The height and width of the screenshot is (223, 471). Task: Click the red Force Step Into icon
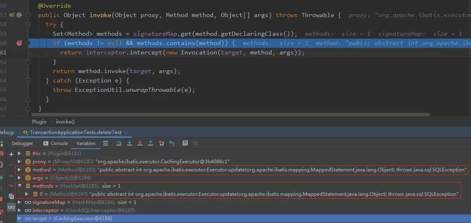point(140,143)
